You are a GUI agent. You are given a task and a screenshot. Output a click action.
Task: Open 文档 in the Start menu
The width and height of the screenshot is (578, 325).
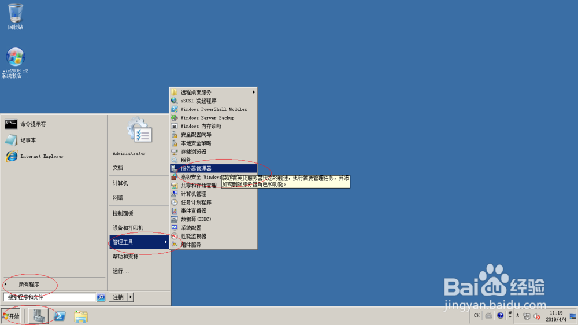[139, 168]
